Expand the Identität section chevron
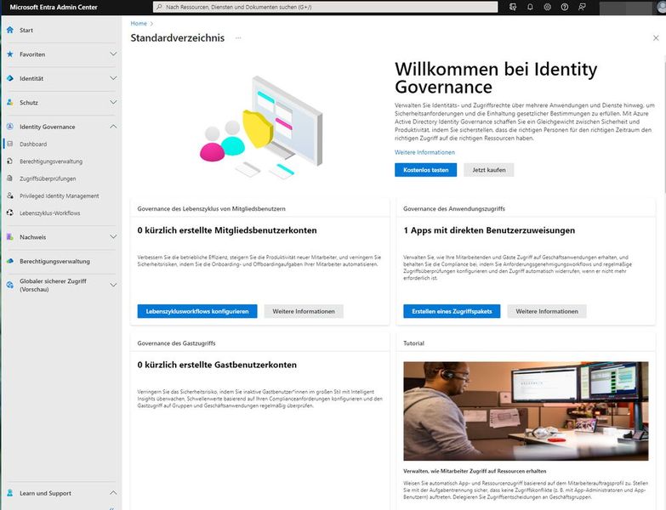Image resolution: width=666 pixels, height=510 pixels. tap(113, 78)
